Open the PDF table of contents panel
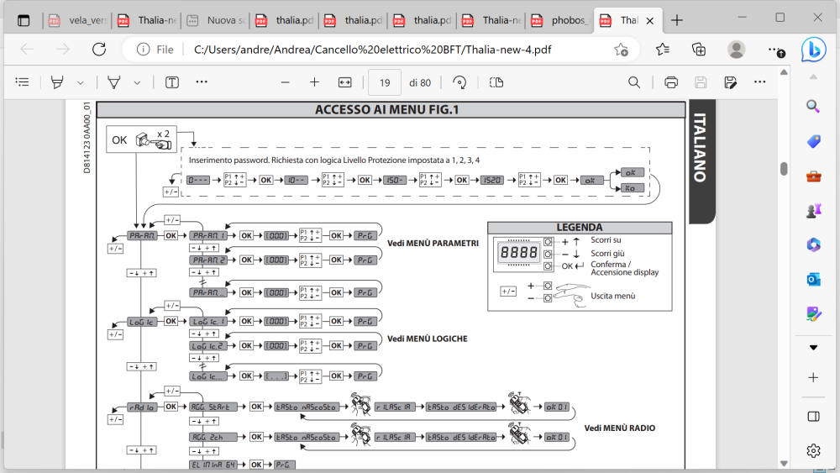The height and width of the screenshot is (473, 840). [23, 82]
